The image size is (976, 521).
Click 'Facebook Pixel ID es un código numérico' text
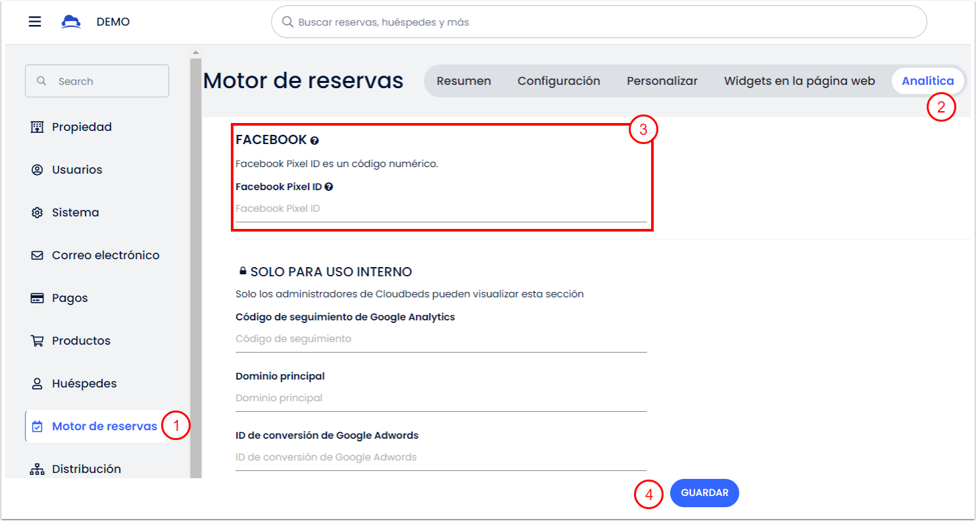pyautogui.click(x=337, y=164)
